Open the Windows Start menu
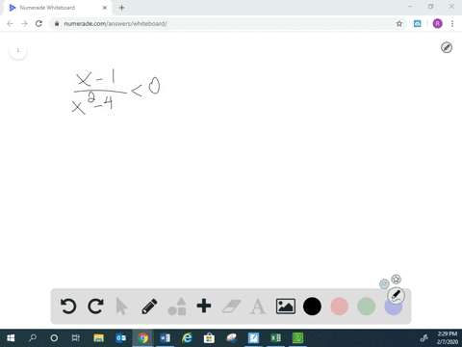The image size is (462, 347). (11, 338)
